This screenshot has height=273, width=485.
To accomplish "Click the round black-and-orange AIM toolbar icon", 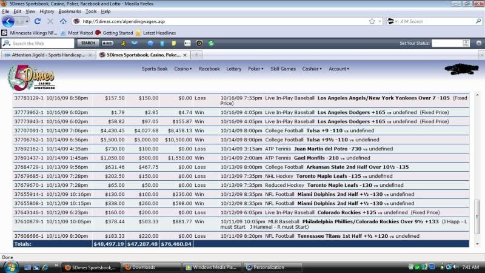I will coord(199,43).
